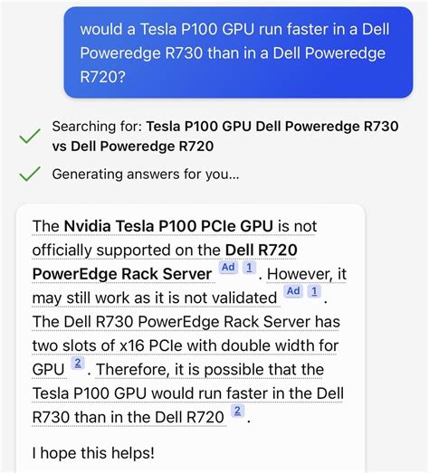Click bold 'Nvidia Tesla P100 PCIe GPU' text
This screenshot has height=473, width=429.
click(x=168, y=226)
